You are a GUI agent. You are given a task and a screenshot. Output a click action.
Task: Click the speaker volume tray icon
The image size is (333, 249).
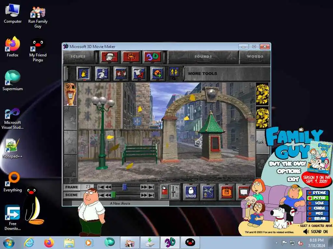pos(300,243)
